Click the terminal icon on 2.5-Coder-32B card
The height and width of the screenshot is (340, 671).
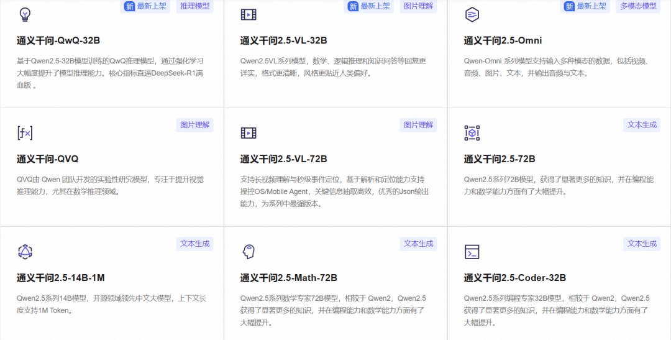pyautogui.click(x=472, y=252)
